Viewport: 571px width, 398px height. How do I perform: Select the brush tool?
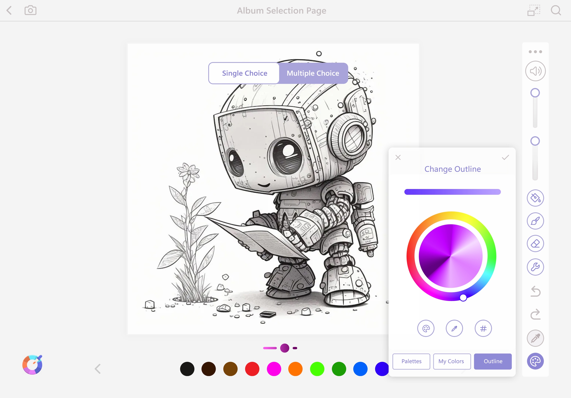tap(535, 221)
